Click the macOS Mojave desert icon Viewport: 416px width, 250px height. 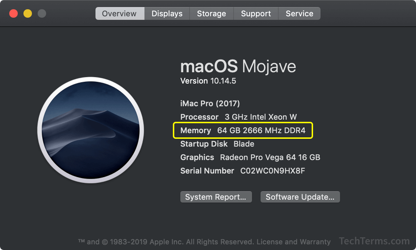tap(91, 130)
